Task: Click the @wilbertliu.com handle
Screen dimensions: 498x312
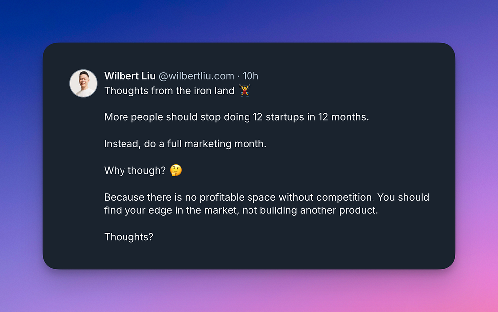Action: click(196, 76)
